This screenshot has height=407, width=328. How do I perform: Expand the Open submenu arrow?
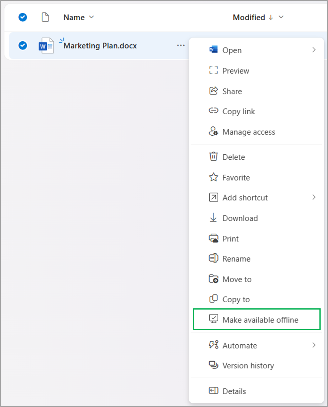tap(314, 50)
